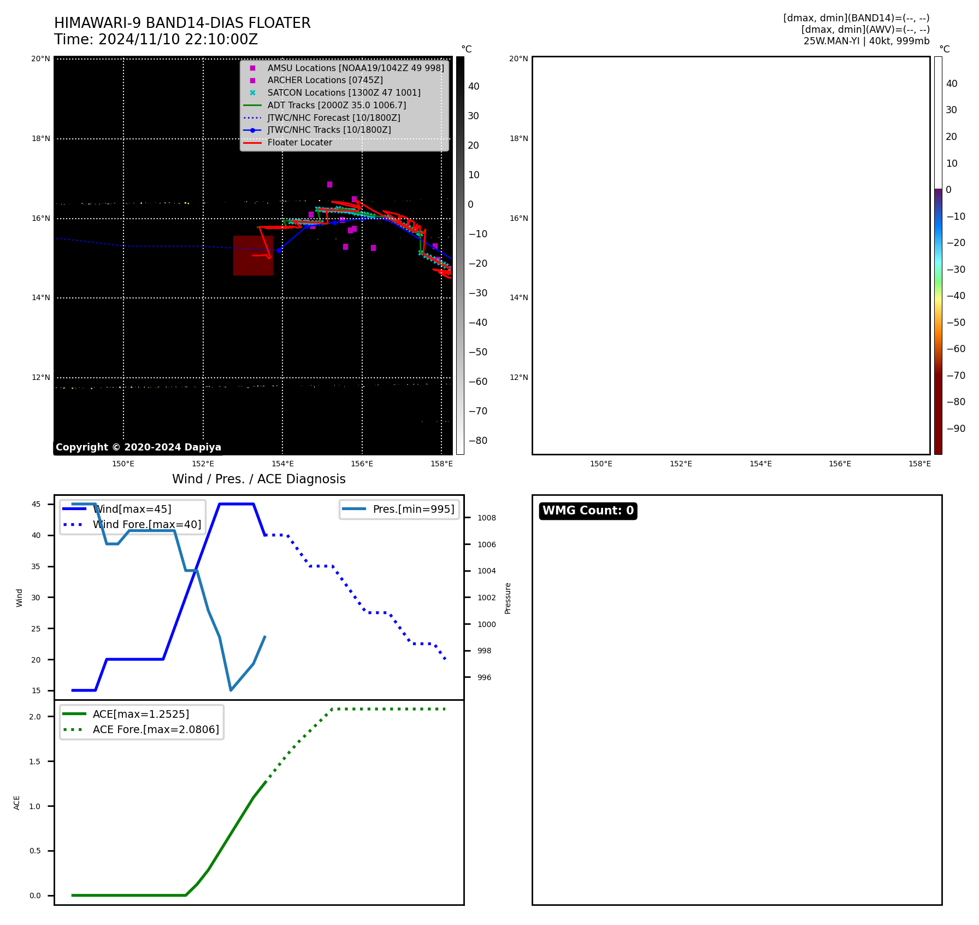
Task: Click the northernmost magenta marker on the map
Action: tap(329, 185)
